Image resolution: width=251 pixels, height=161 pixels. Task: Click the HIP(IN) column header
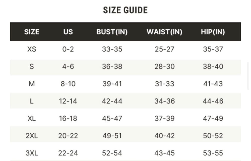point(213,32)
